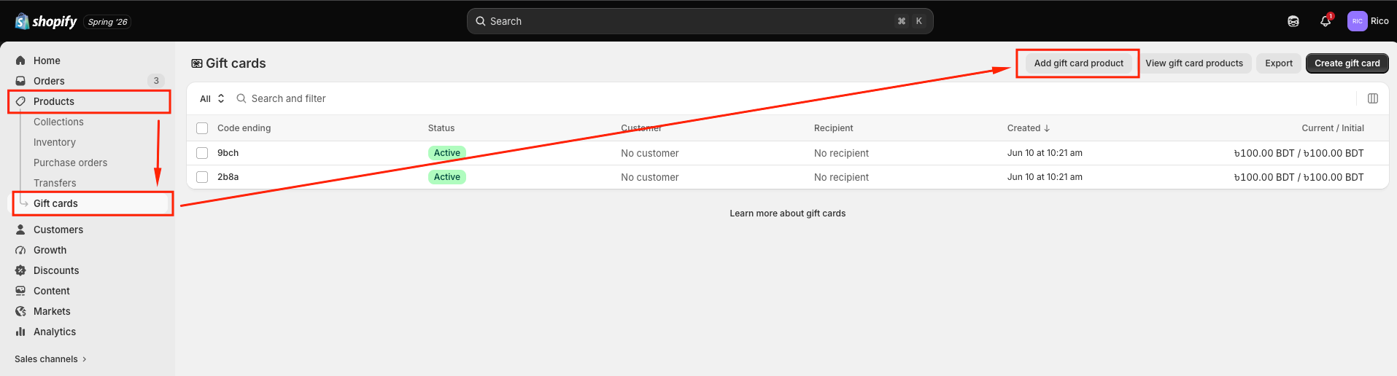Click the search magnifier in top bar
This screenshot has width=1397, height=376.
point(481,21)
